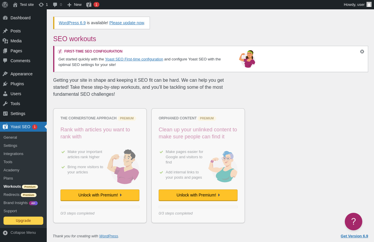This screenshot has width=374, height=242.
Task: Click the Test site home icon
Action: 15,5
